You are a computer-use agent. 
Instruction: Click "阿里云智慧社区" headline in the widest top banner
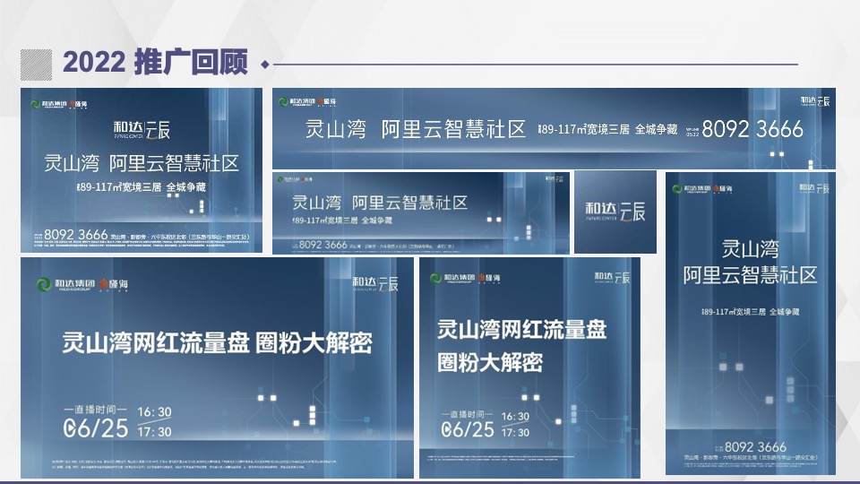point(453,129)
